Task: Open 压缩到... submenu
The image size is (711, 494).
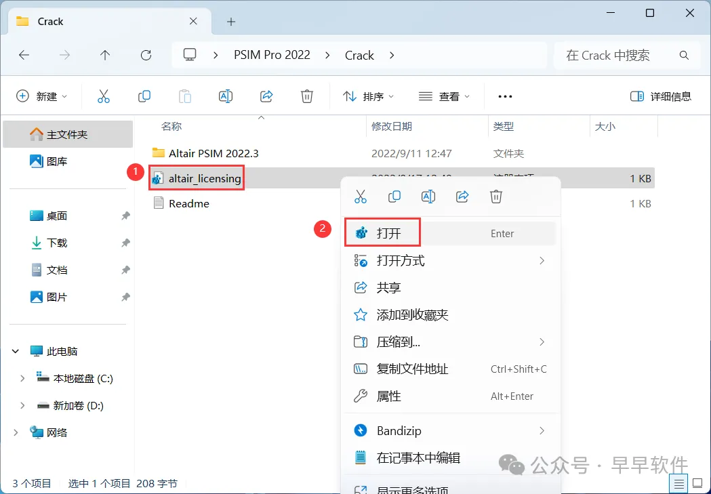Action: (x=450, y=342)
